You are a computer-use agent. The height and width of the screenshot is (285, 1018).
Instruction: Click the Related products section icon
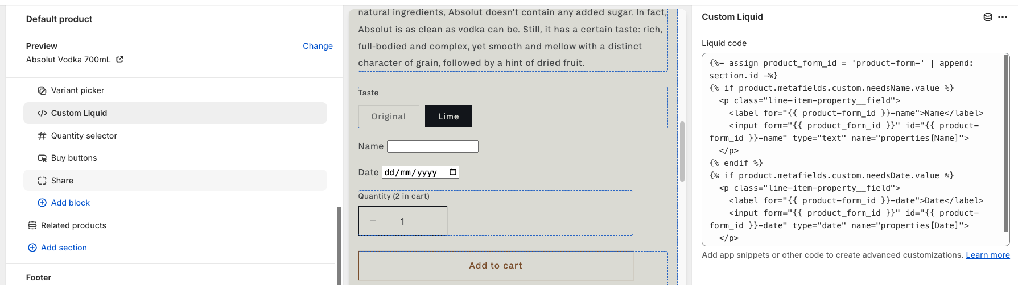click(x=32, y=225)
